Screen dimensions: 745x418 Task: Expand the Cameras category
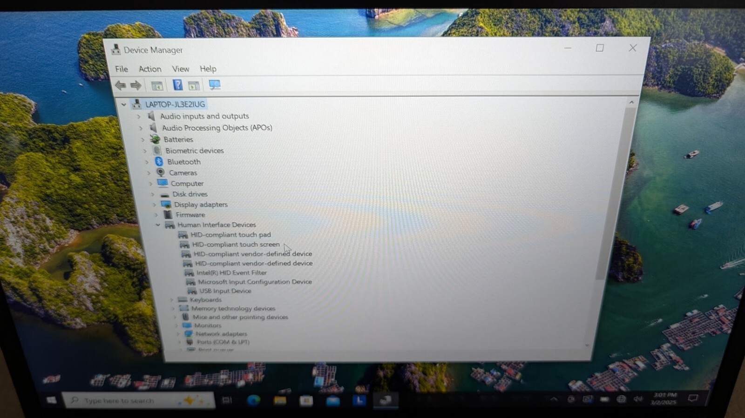tap(149, 173)
